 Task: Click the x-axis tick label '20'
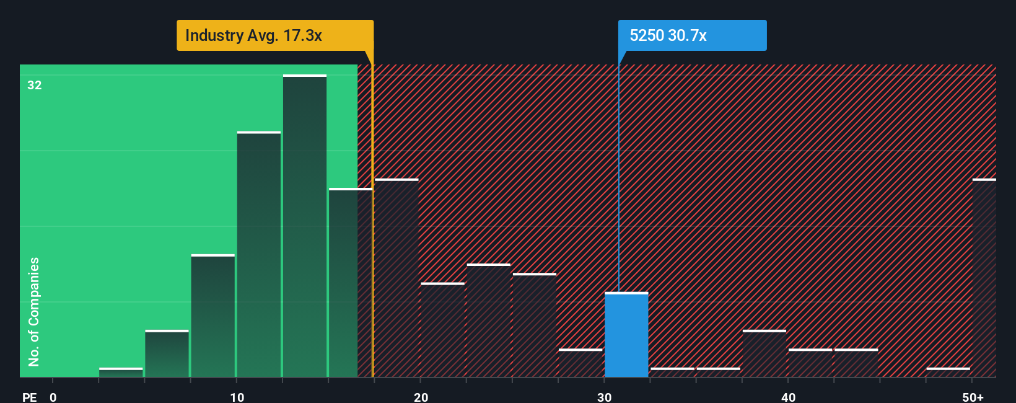(x=421, y=397)
